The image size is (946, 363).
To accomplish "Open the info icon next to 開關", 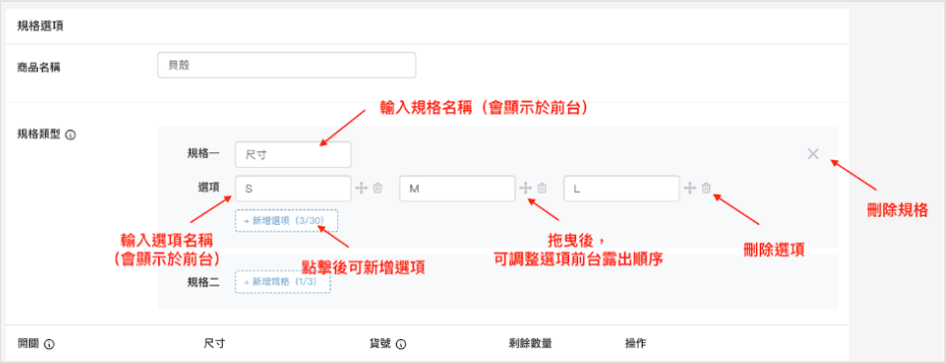I will (50, 344).
